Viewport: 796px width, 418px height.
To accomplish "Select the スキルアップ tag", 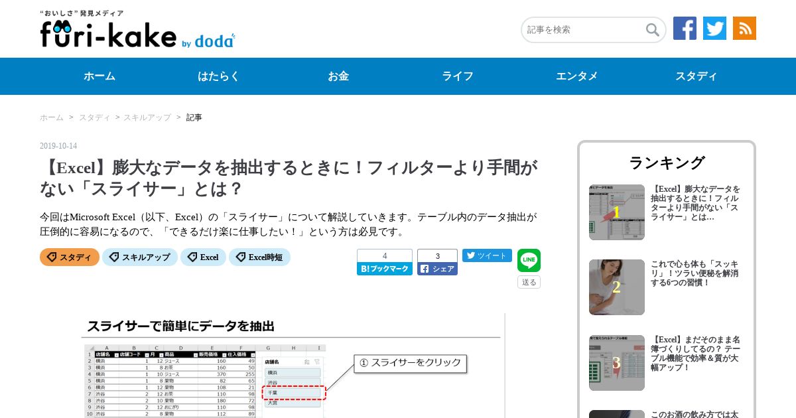I will 140,257.
